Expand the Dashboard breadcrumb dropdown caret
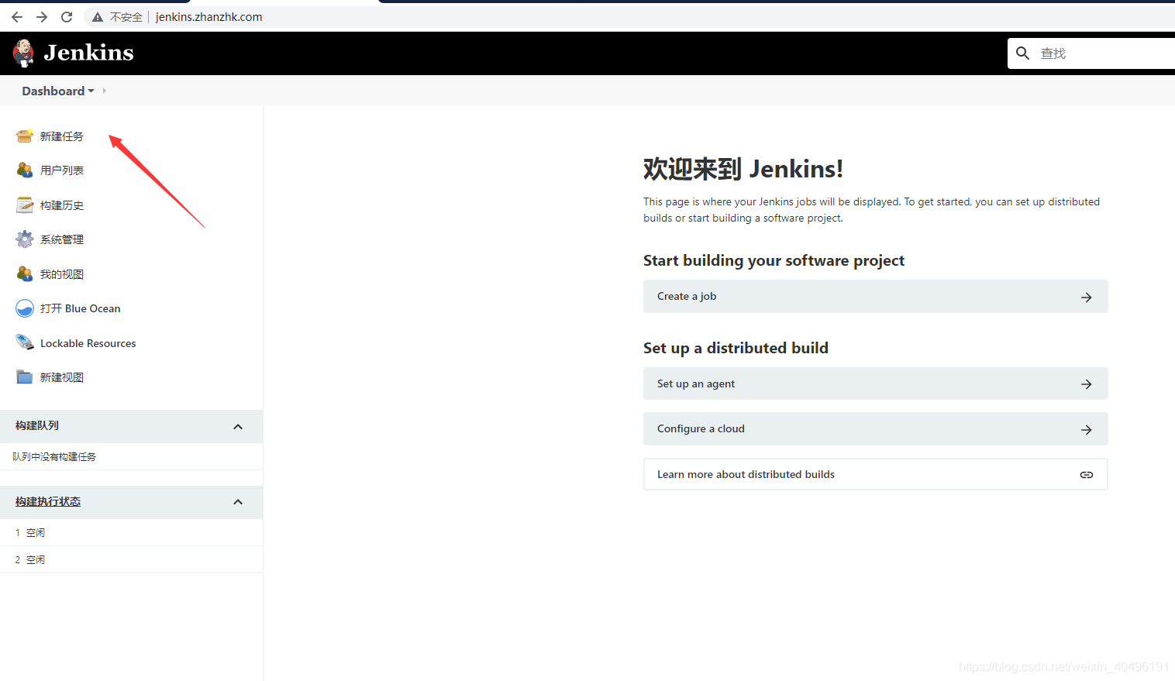The height and width of the screenshot is (681, 1175). pos(91,91)
